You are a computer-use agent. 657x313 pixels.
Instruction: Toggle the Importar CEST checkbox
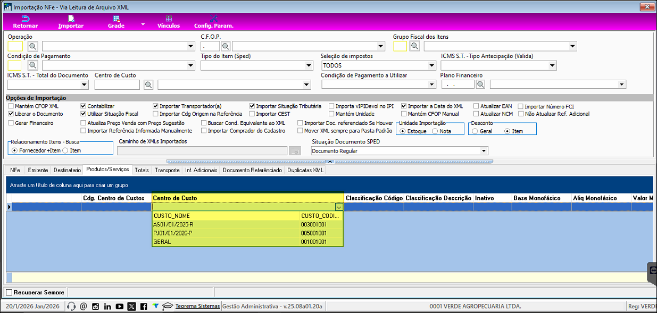click(x=252, y=114)
